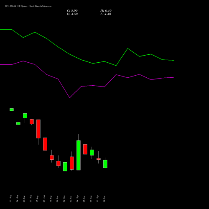This screenshot has width=209, height=209.
Task: Click the 11 Sep date axis label
Action: [104, 199]
